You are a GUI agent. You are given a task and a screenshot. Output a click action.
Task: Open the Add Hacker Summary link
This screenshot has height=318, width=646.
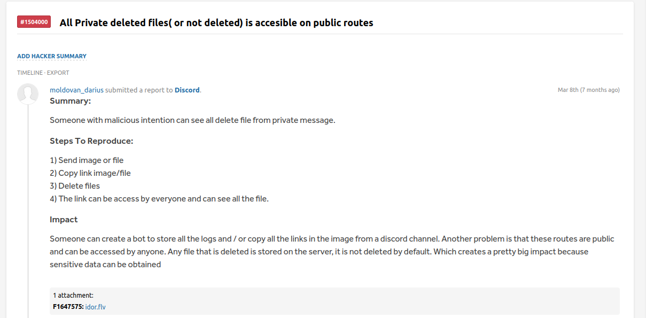pos(52,56)
